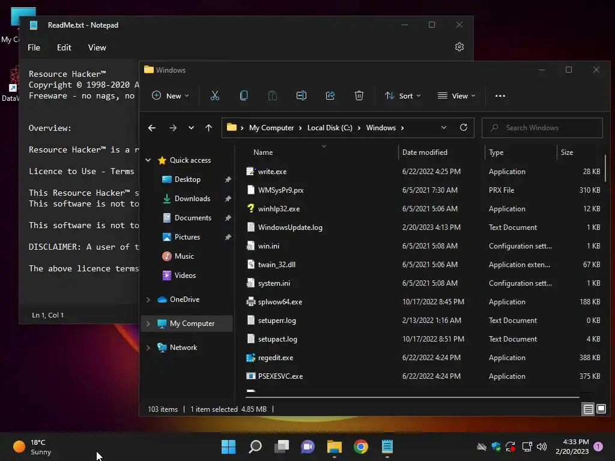Screen dimensions: 615x461
Task: Select Pictures in Quick access
Action: tap(187, 237)
